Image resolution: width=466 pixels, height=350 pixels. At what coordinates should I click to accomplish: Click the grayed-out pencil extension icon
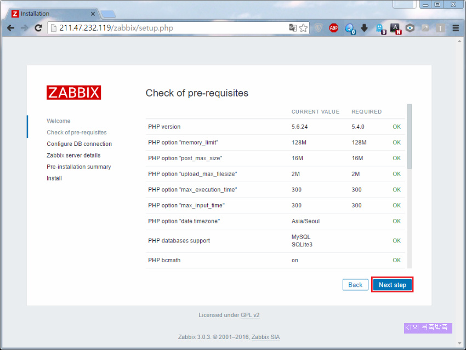(425, 28)
